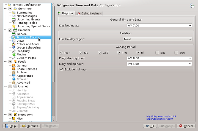
Task: Uncheck the Tue working day checkbox
Action: 81,53
